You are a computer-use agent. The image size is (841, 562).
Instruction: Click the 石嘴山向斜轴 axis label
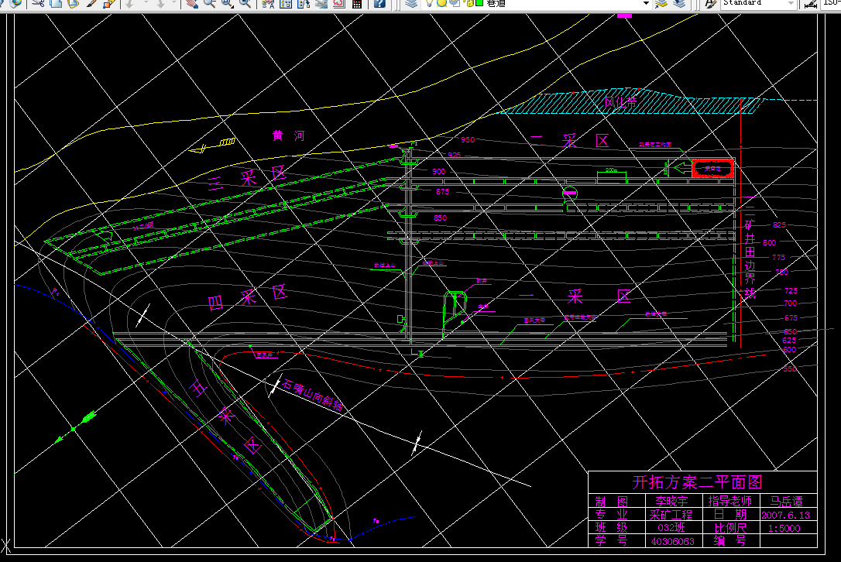point(313,396)
